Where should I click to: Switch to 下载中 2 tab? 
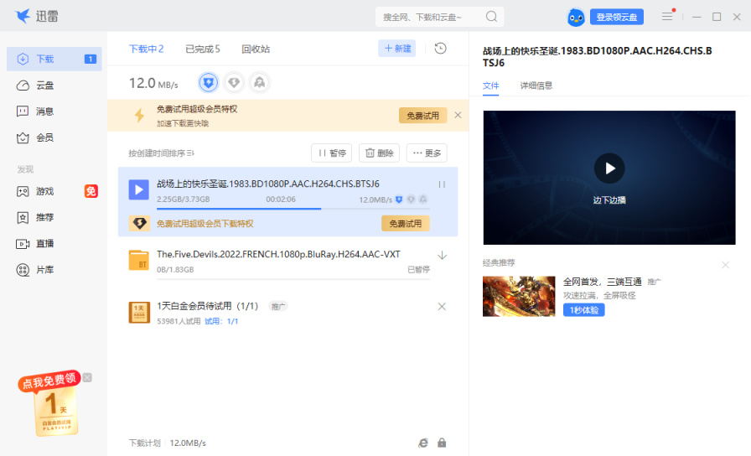tap(146, 49)
